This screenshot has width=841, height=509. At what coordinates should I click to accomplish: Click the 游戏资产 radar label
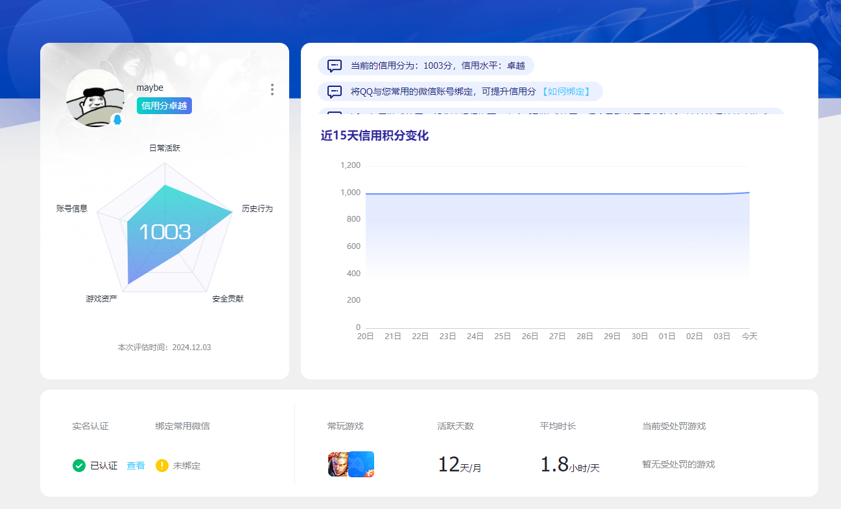click(x=102, y=299)
